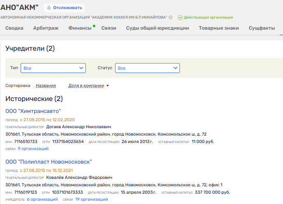Click the Учредители (2) heading
This screenshot has width=283, height=204.
coord(30,49)
